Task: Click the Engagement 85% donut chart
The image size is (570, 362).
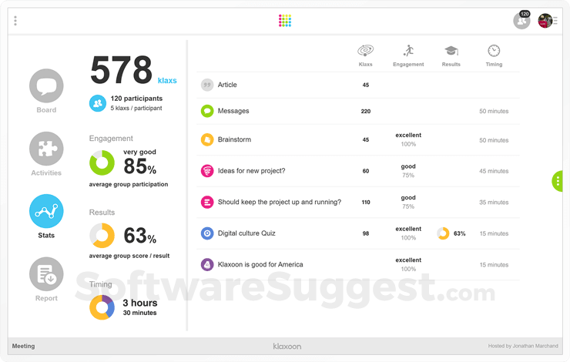Action: pyautogui.click(x=102, y=163)
